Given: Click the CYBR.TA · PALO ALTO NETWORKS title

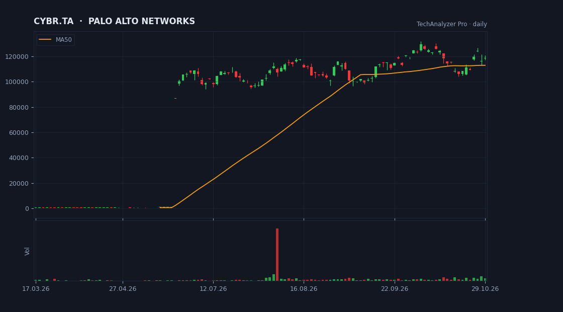Looking at the screenshot, I should 114,21.
